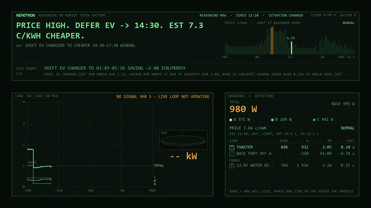The width and height of the screenshot is (371, 208).
Task: Click 'READINGS + DETECTION' panel header
Action: coord(250,96)
